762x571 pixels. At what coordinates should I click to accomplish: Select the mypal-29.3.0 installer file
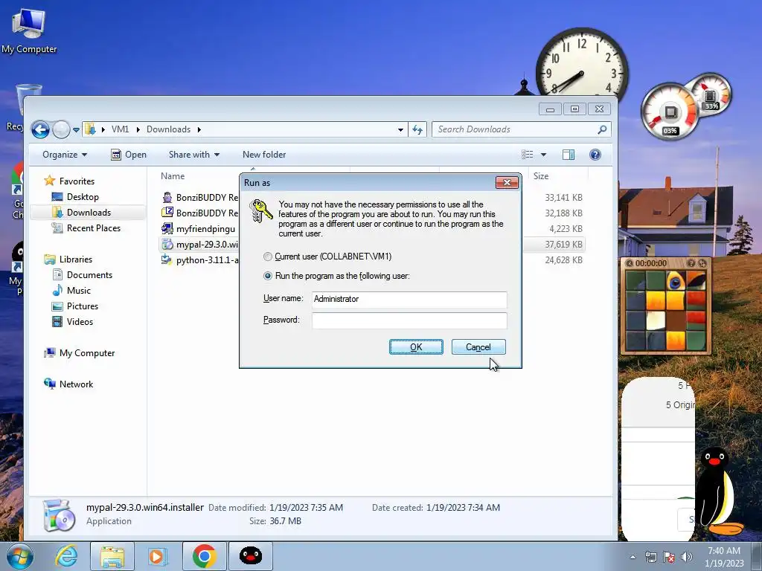pos(207,244)
